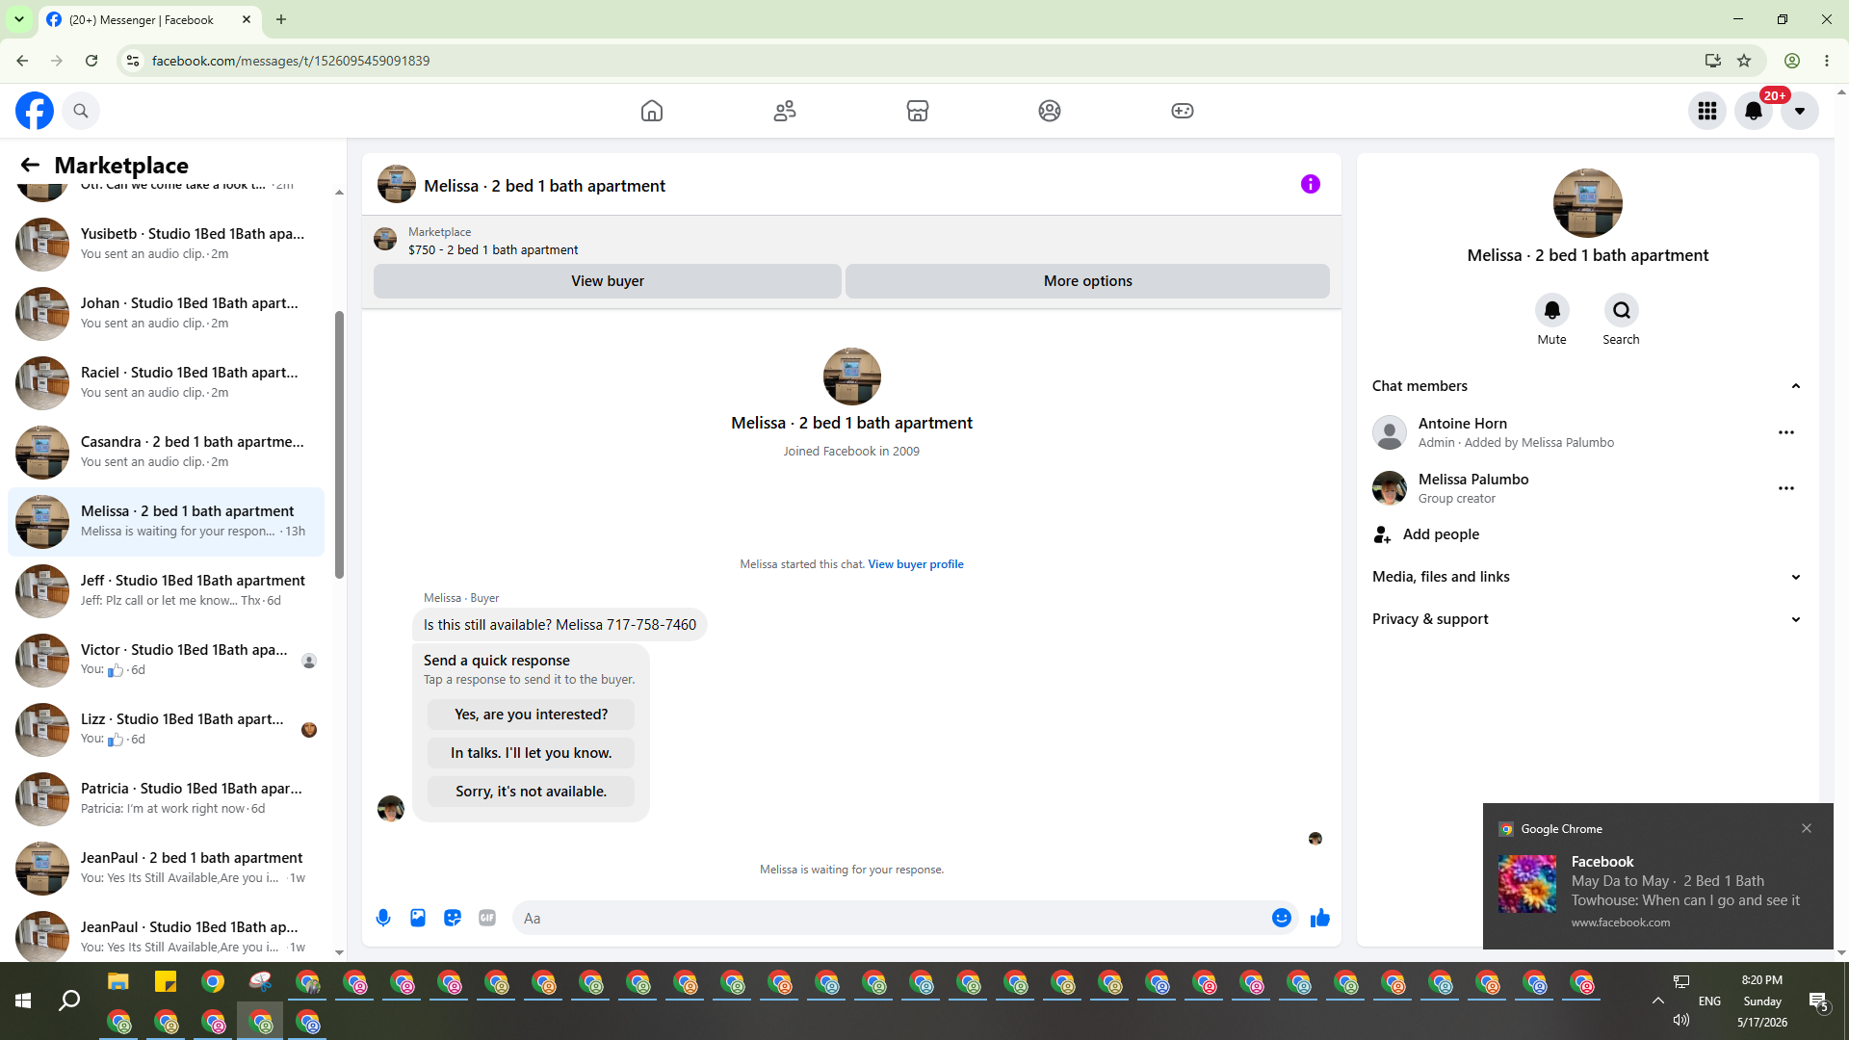Open File Explorer from the taskbar
This screenshot has height=1040, width=1849.
[118, 982]
